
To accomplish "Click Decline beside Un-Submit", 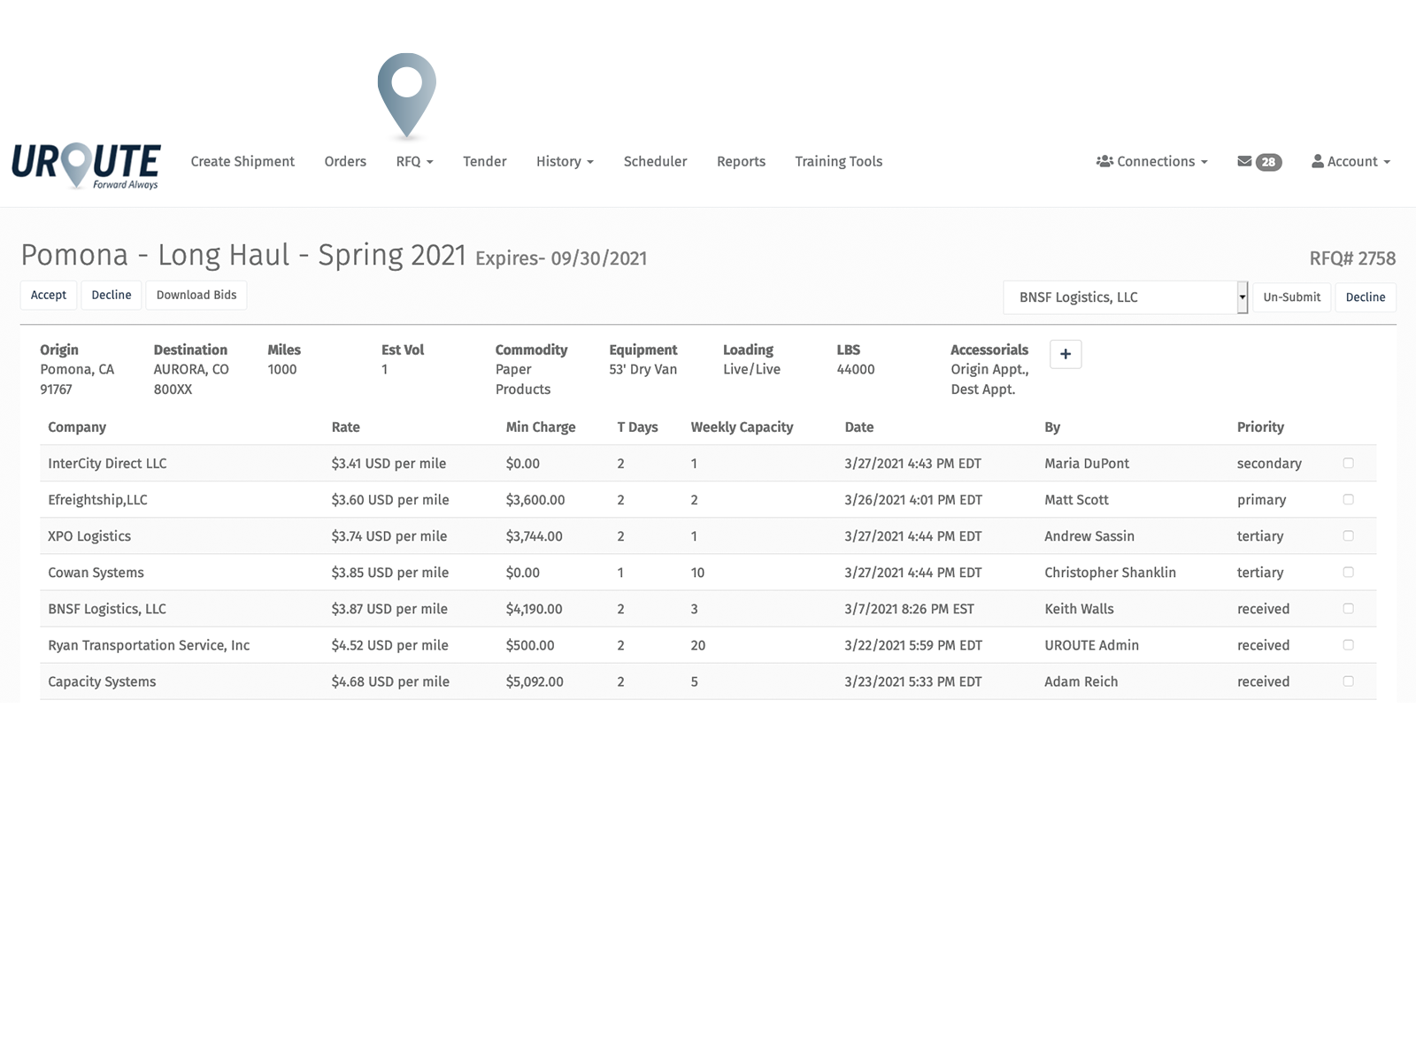I will click(1366, 297).
